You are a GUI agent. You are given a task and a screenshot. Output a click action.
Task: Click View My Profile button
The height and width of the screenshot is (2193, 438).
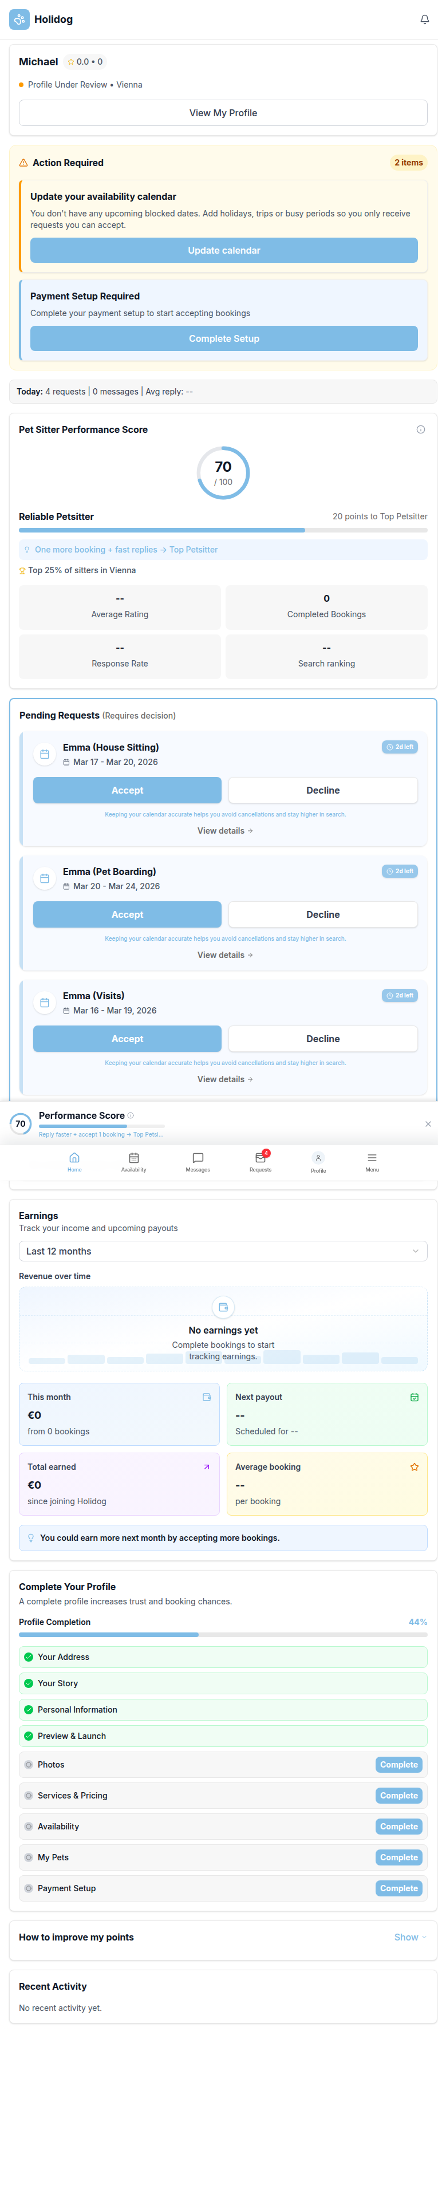(223, 112)
